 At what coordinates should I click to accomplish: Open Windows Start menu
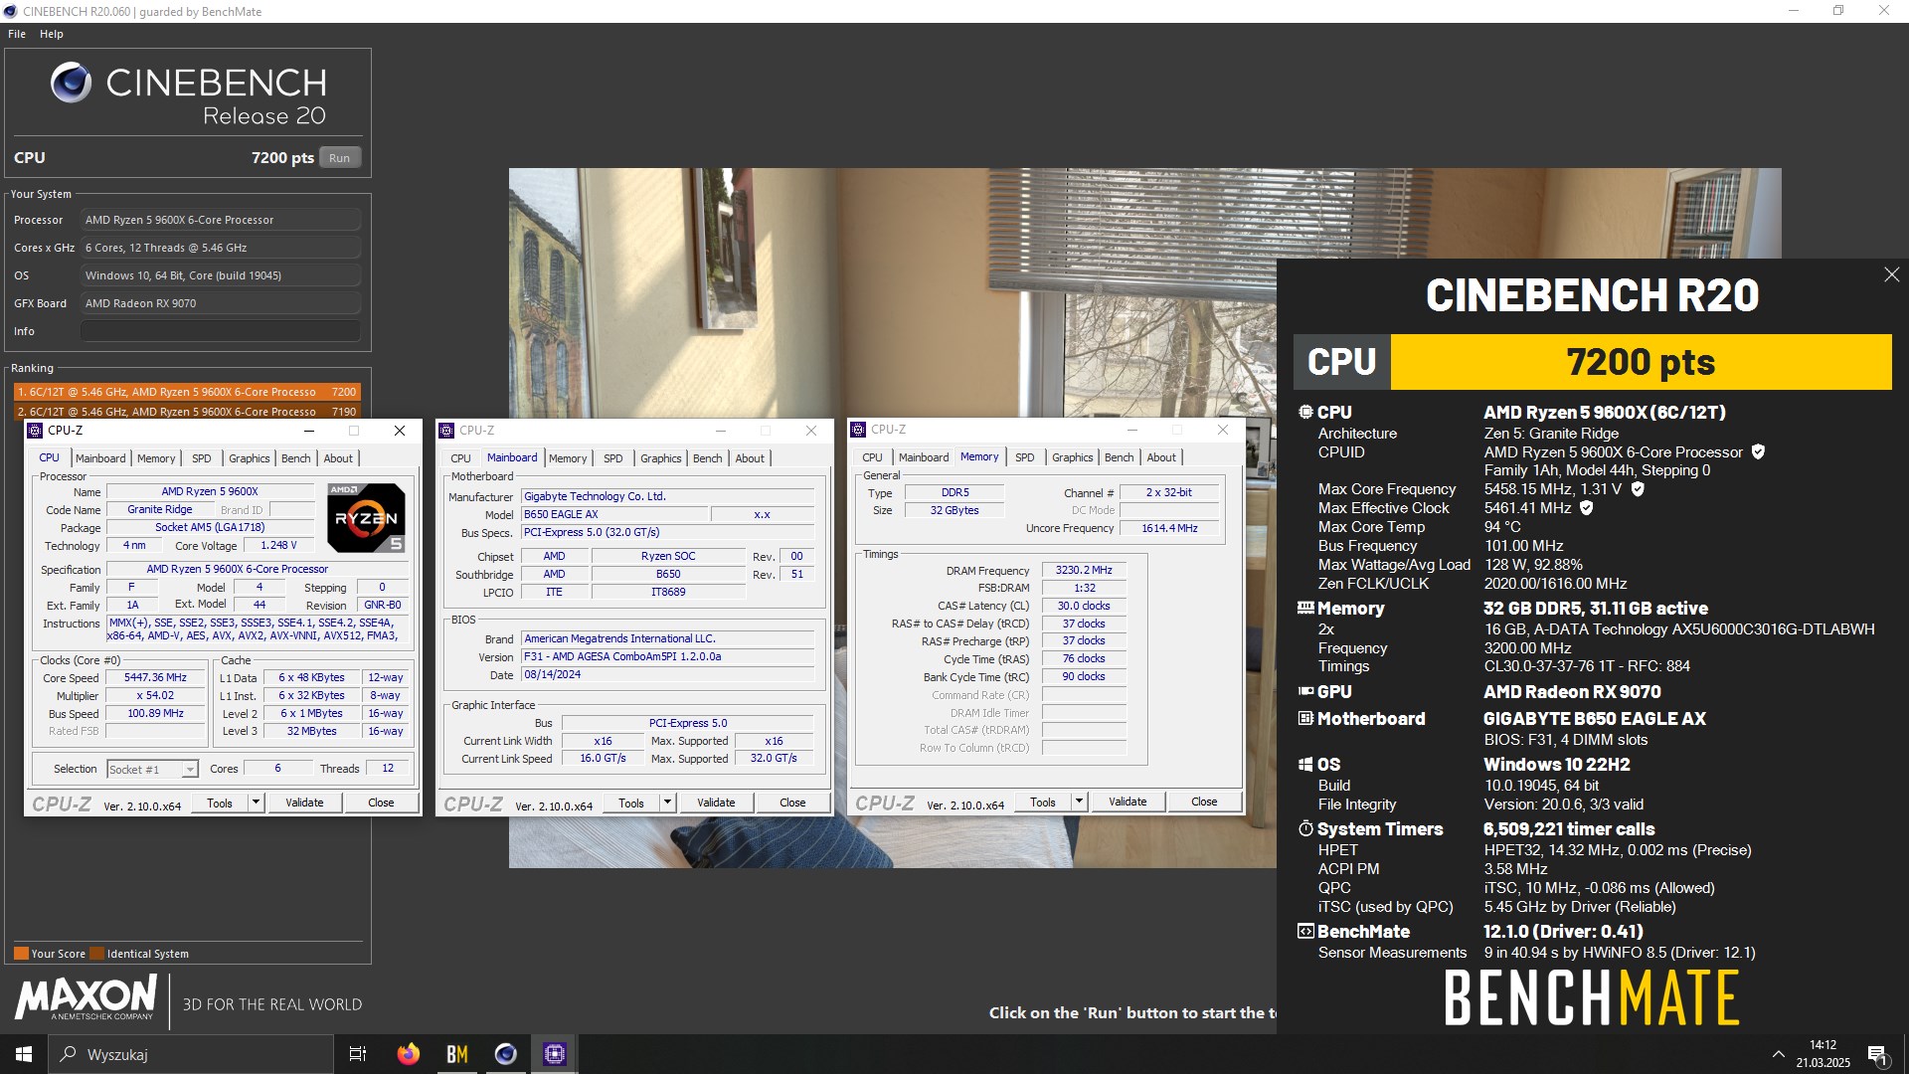pyautogui.click(x=24, y=1054)
